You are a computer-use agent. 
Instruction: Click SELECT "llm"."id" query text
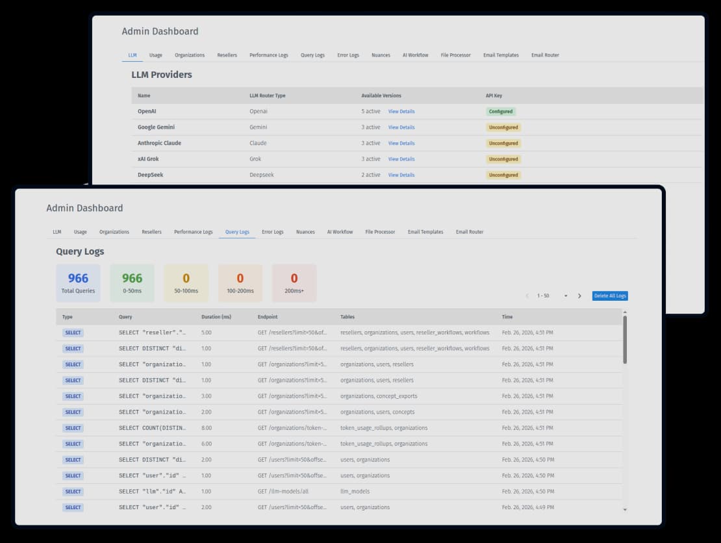(152, 492)
